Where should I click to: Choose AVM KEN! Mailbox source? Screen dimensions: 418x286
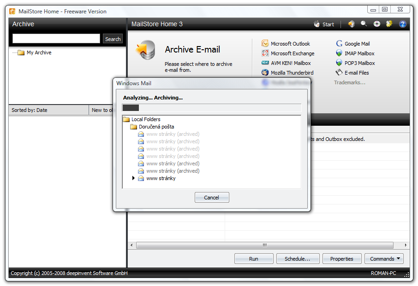click(291, 63)
